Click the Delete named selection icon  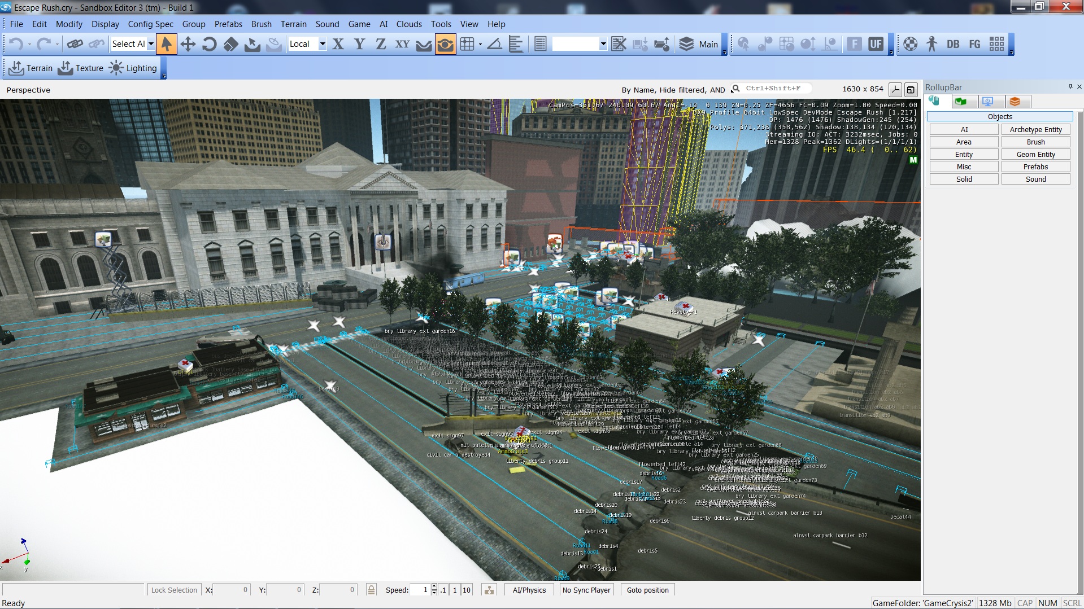[x=619, y=44]
